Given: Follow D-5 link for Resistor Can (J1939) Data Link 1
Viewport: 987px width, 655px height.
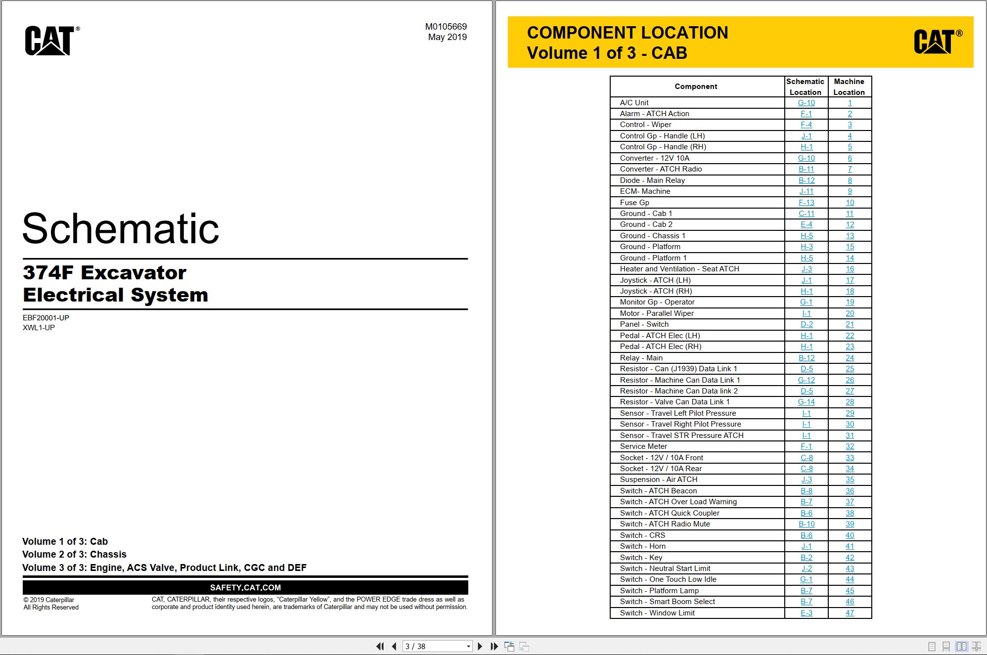Looking at the screenshot, I should coord(807,369).
